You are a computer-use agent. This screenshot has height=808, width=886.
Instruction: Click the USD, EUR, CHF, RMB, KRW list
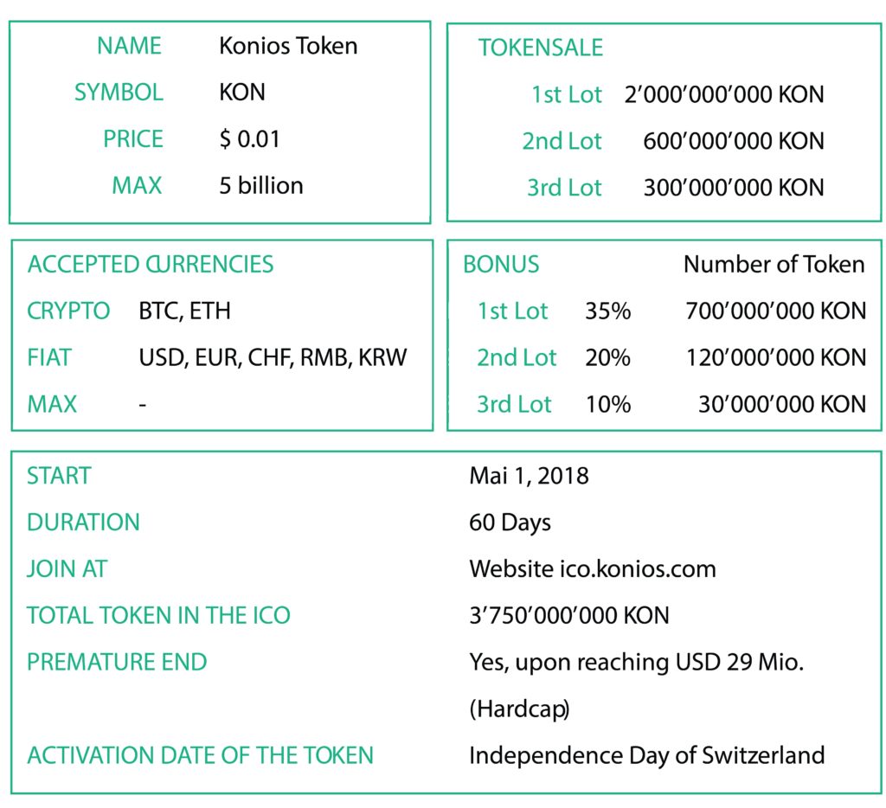pyautogui.click(x=273, y=357)
